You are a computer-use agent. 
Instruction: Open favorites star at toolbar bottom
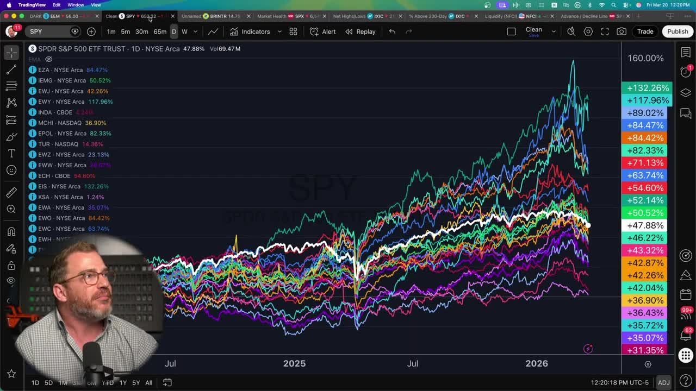point(11,374)
